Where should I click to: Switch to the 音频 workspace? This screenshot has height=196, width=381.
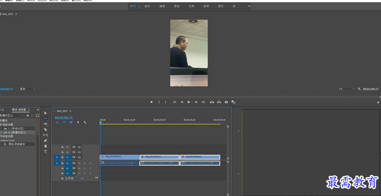pyautogui.click(x=206, y=6)
